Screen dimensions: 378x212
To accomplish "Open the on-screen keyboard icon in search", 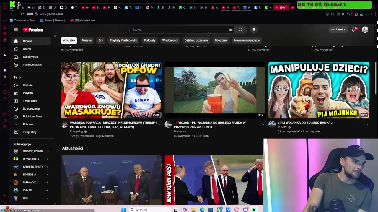I will point(230,29).
